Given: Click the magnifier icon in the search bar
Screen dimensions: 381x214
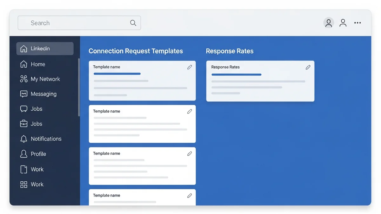Looking at the screenshot, I should [x=133, y=23].
